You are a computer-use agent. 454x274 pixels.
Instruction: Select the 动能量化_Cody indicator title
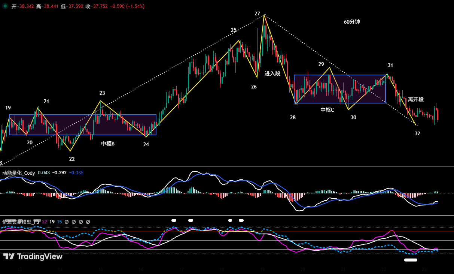[19, 173]
